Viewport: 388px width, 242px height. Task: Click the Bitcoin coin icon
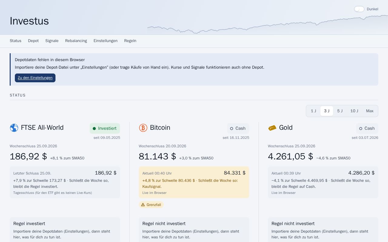(x=143, y=128)
